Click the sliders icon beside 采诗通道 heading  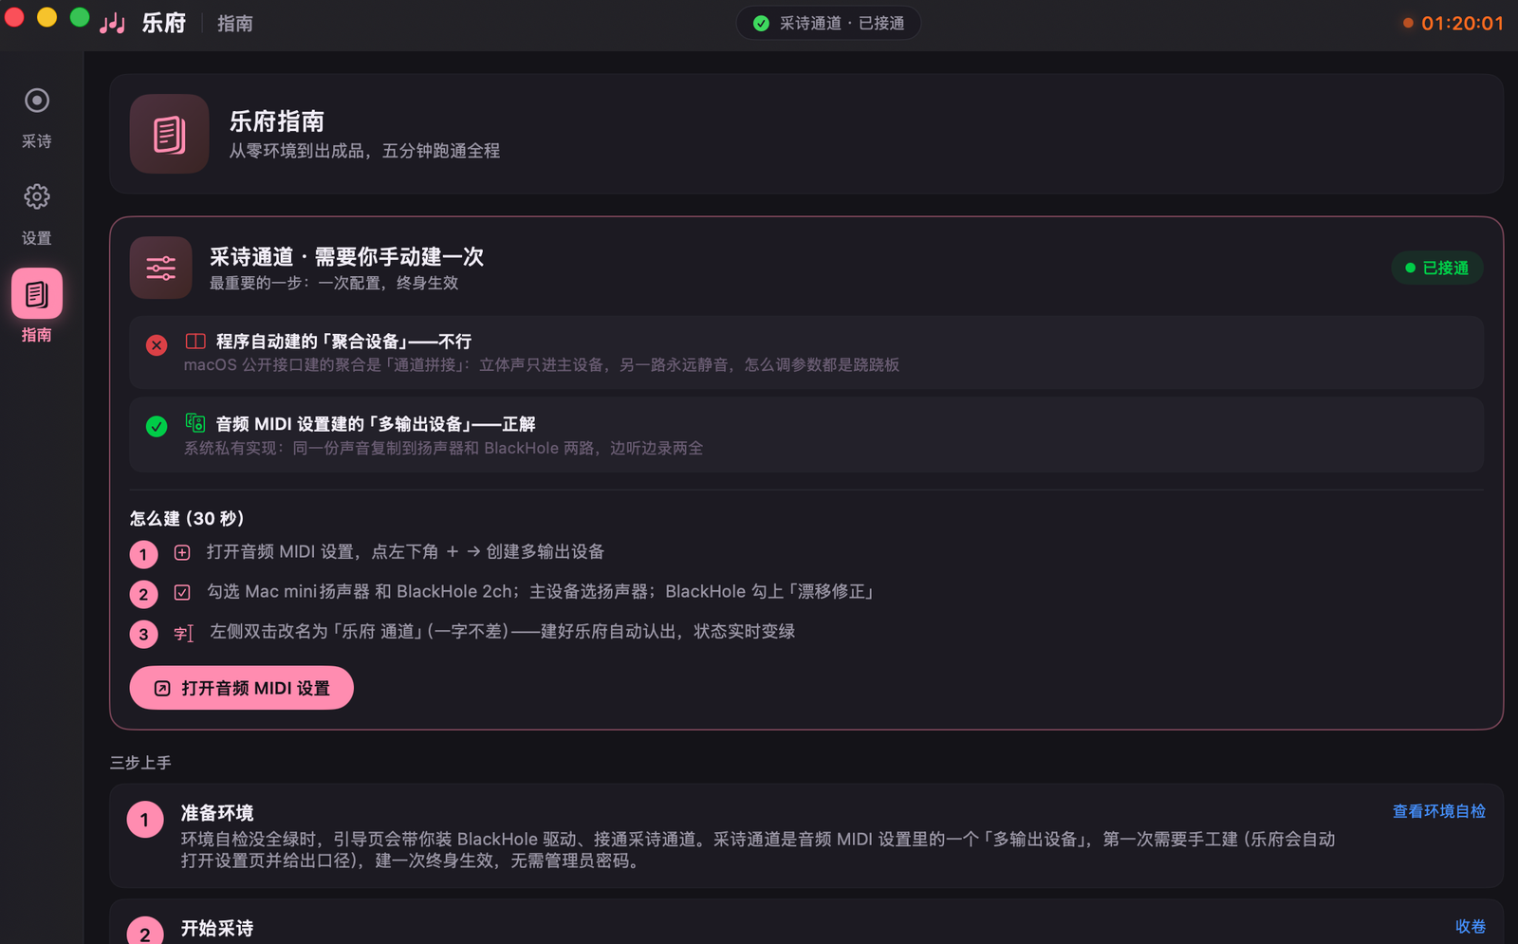(161, 268)
